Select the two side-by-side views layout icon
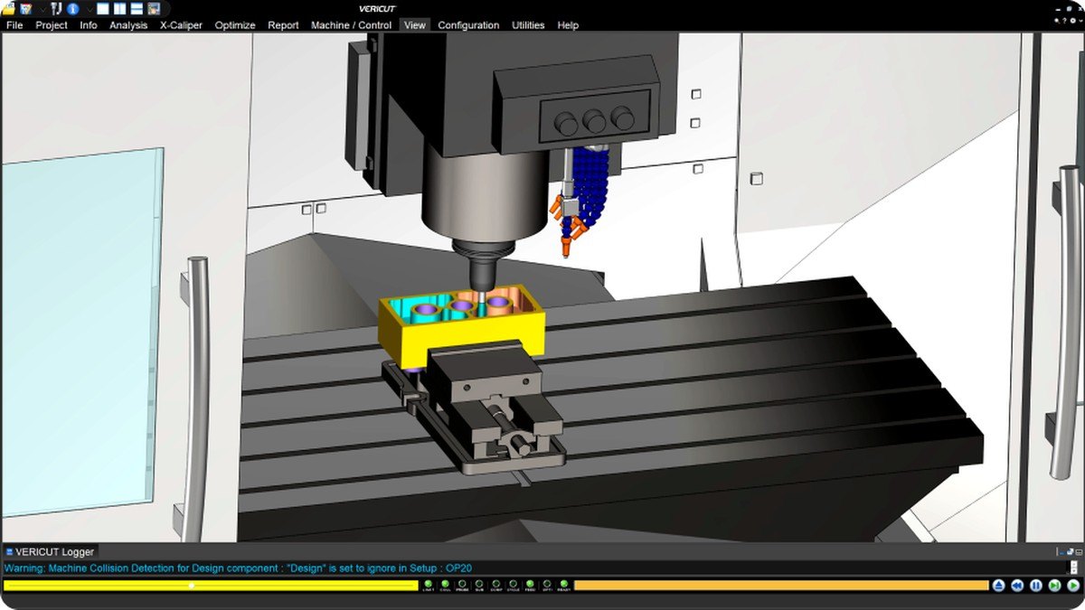 coord(119,9)
